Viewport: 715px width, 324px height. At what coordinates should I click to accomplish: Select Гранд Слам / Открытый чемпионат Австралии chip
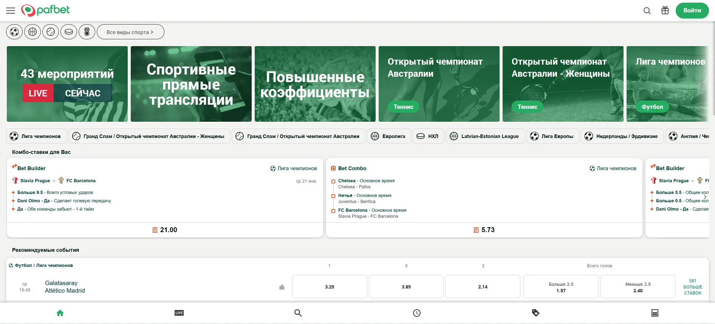(299, 136)
